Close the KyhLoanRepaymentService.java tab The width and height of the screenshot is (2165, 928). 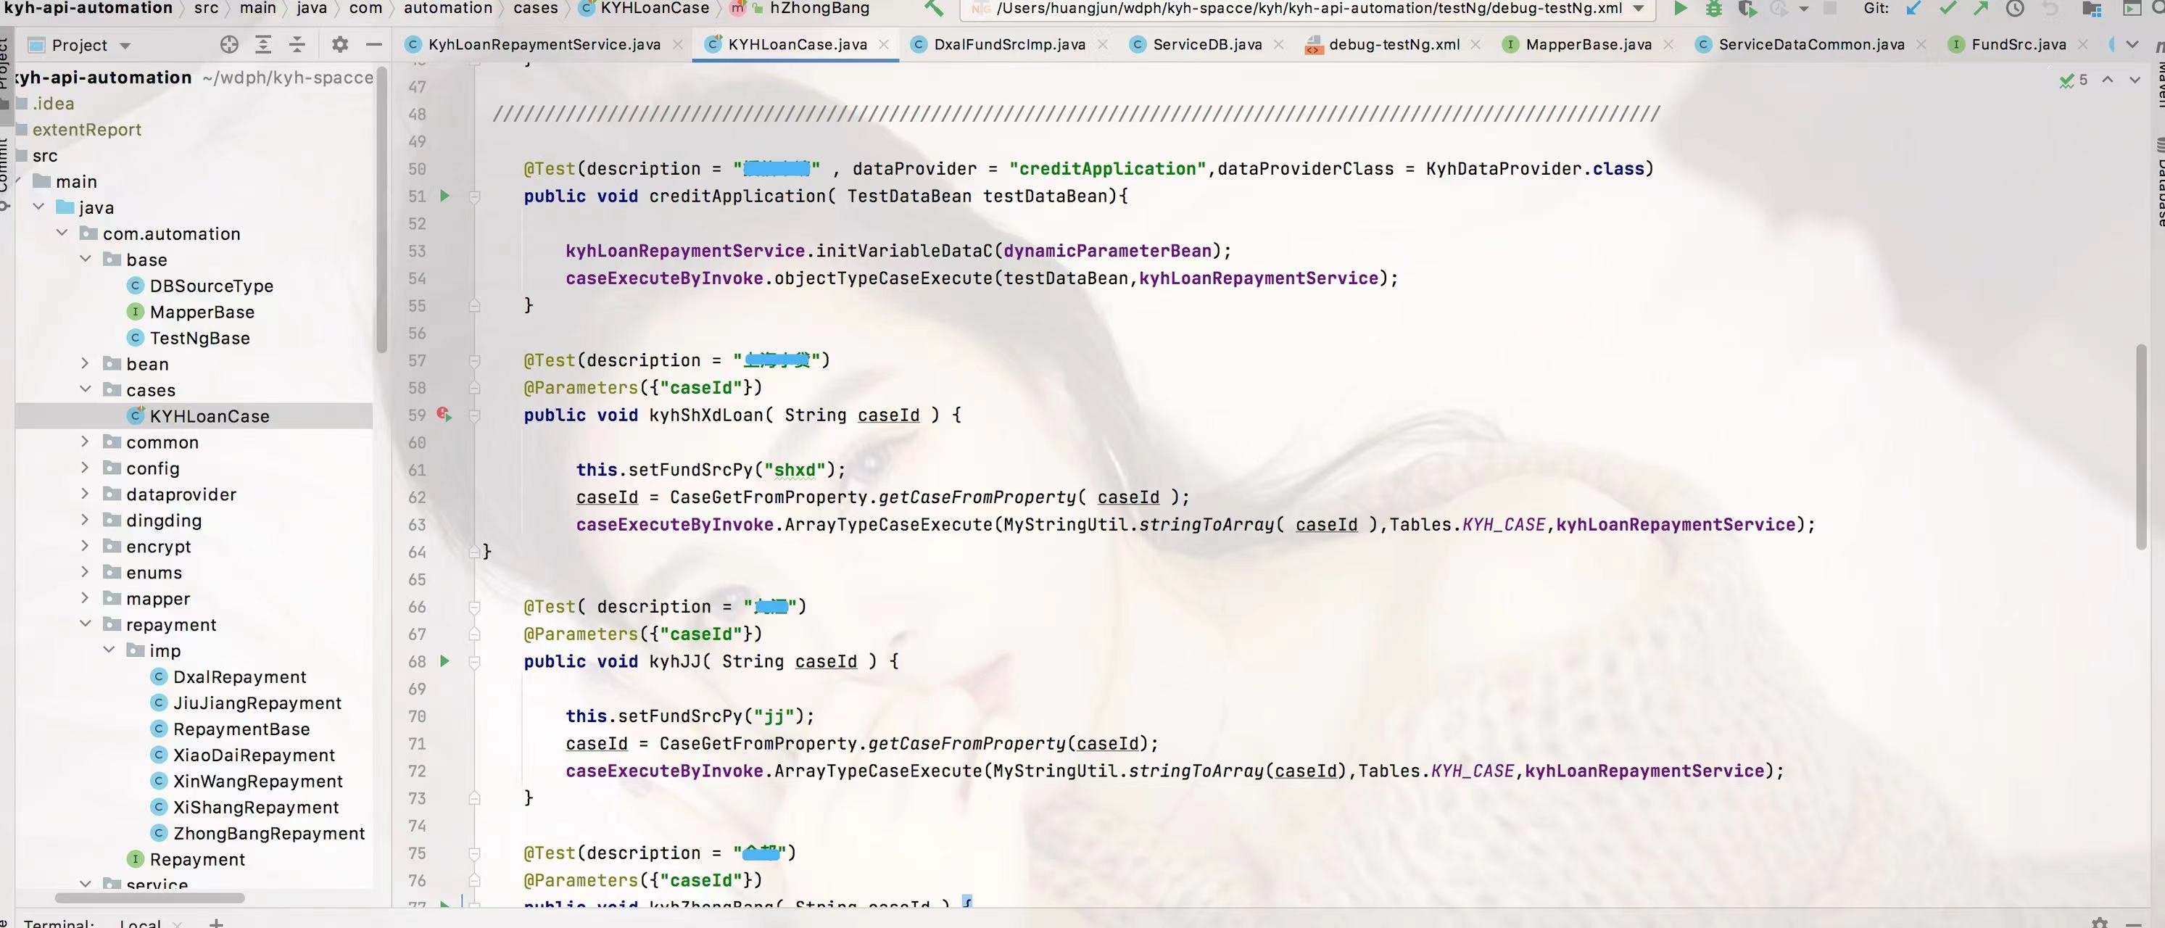point(677,44)
